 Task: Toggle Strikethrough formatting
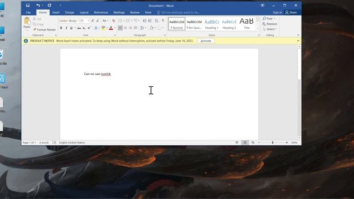[x=79, y=28]
